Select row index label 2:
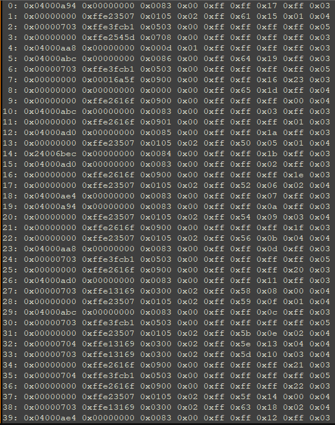Image resolution: width=335 pixels, height=425 pixels. click(x=12, y=27)
